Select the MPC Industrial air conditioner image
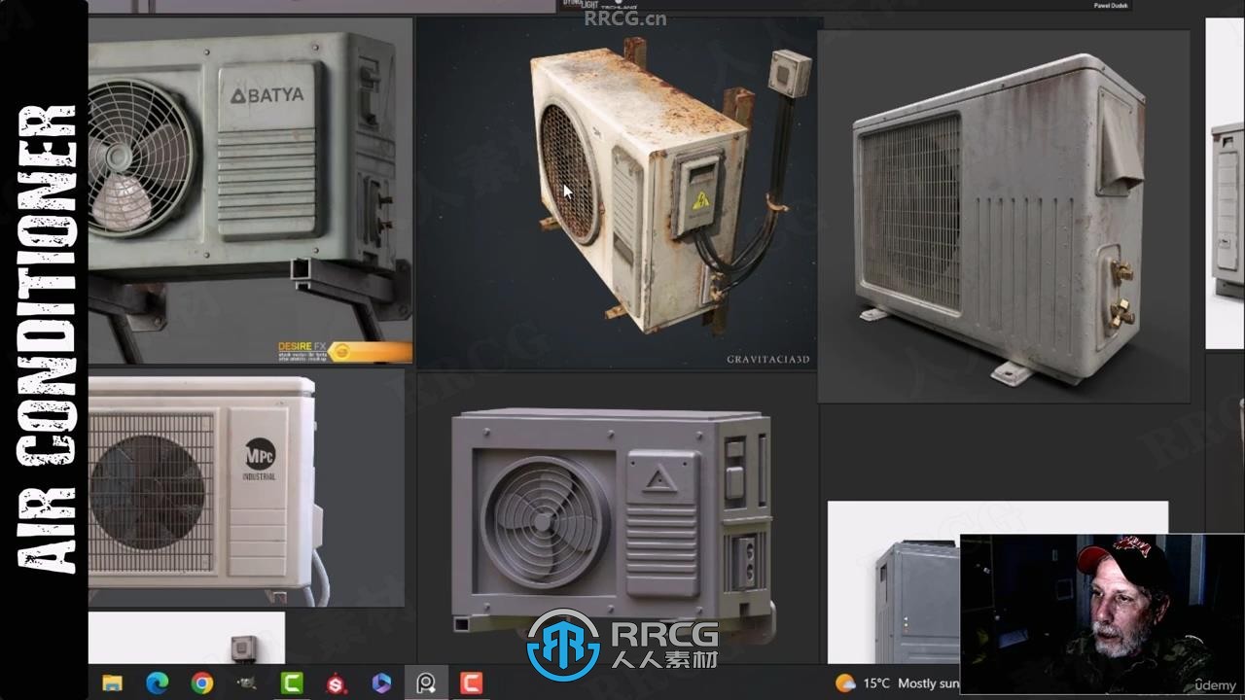Viewport: 1245px width, 700px height. coord(246,490)
